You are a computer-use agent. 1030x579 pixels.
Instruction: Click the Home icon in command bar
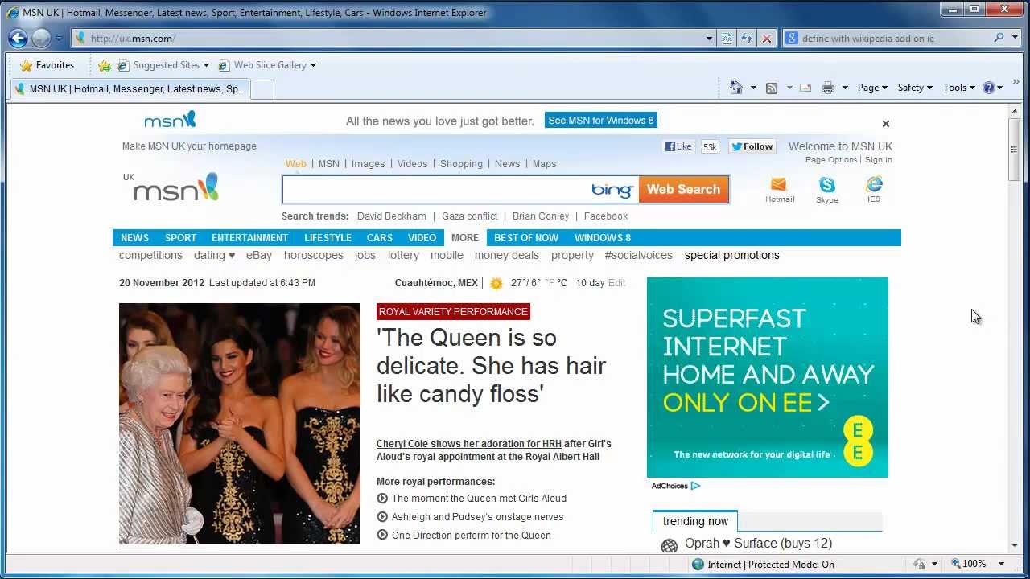pos(735,88)
